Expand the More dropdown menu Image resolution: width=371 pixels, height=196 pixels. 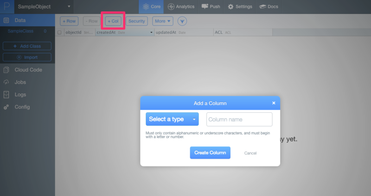pos(163,21)
